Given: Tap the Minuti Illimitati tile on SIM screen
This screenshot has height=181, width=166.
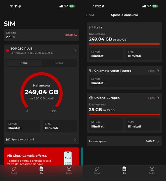Looking at the screenshot, I should point(23,126).
